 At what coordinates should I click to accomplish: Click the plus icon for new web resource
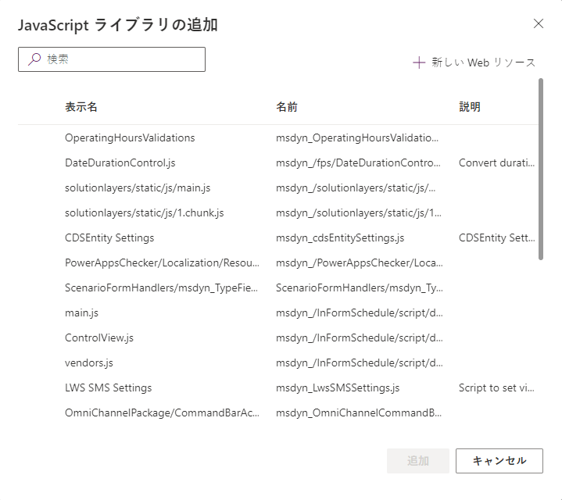click(419, 62)
